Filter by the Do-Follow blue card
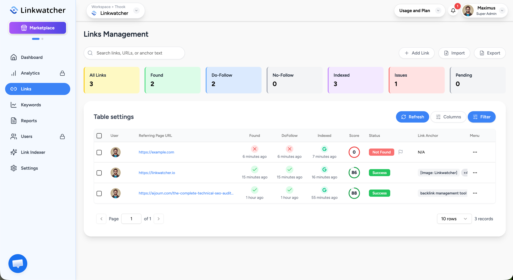Viewport: 513px width, 280px height. [234, 80]
